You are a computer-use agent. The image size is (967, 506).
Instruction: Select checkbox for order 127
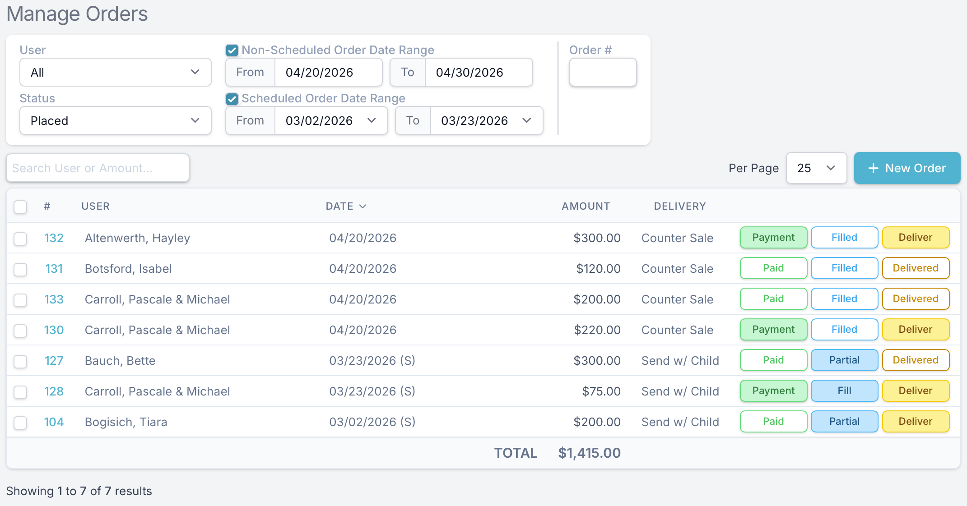(x=20, y=361)
